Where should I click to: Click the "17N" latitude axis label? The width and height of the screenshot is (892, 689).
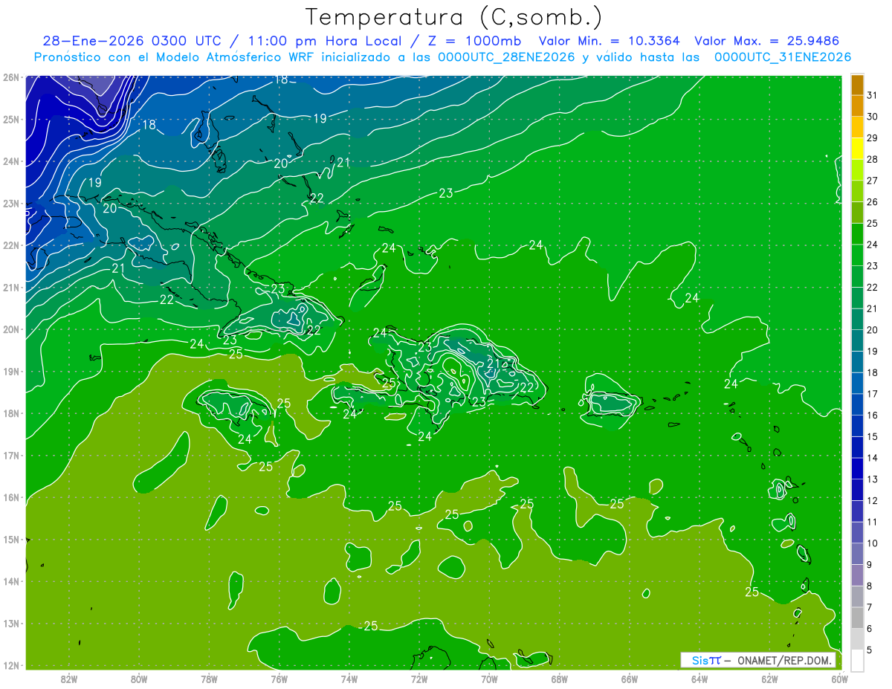point(10,455)
